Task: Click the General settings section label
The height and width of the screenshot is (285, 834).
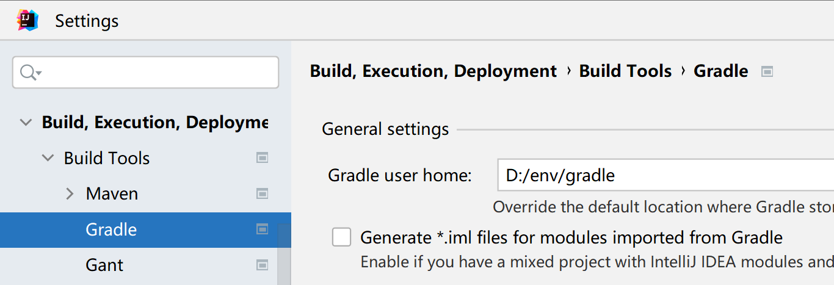Action: point(385,129)
